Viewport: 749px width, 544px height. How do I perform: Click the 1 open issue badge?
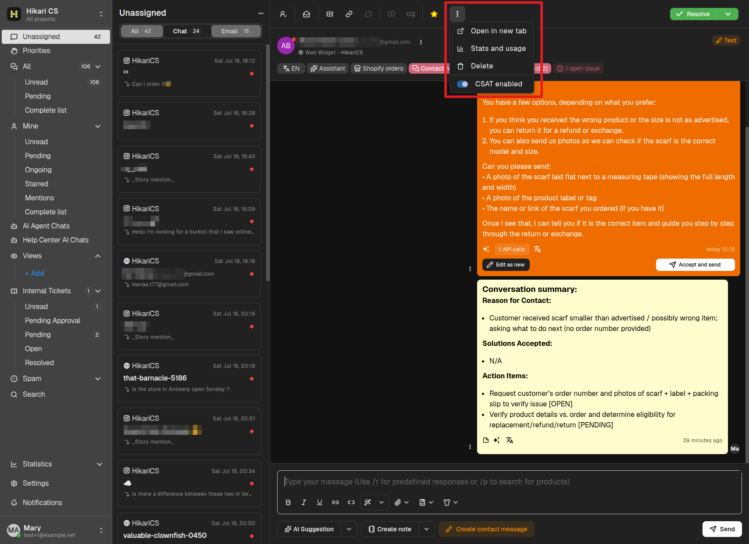point(578,68)
